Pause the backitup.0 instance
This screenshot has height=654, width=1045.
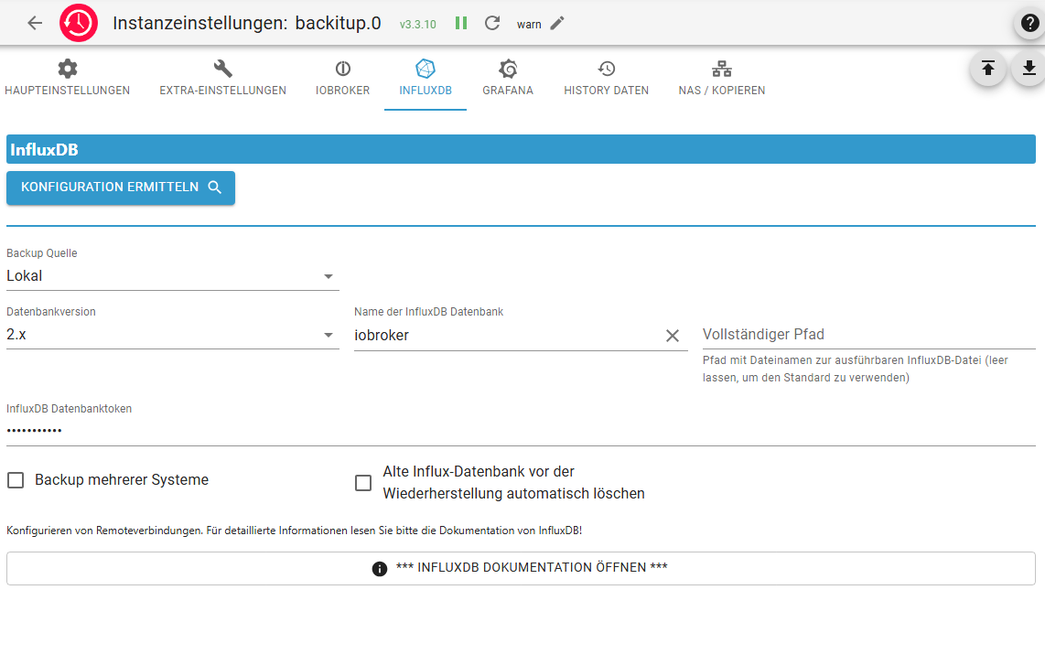coord(461,23)
